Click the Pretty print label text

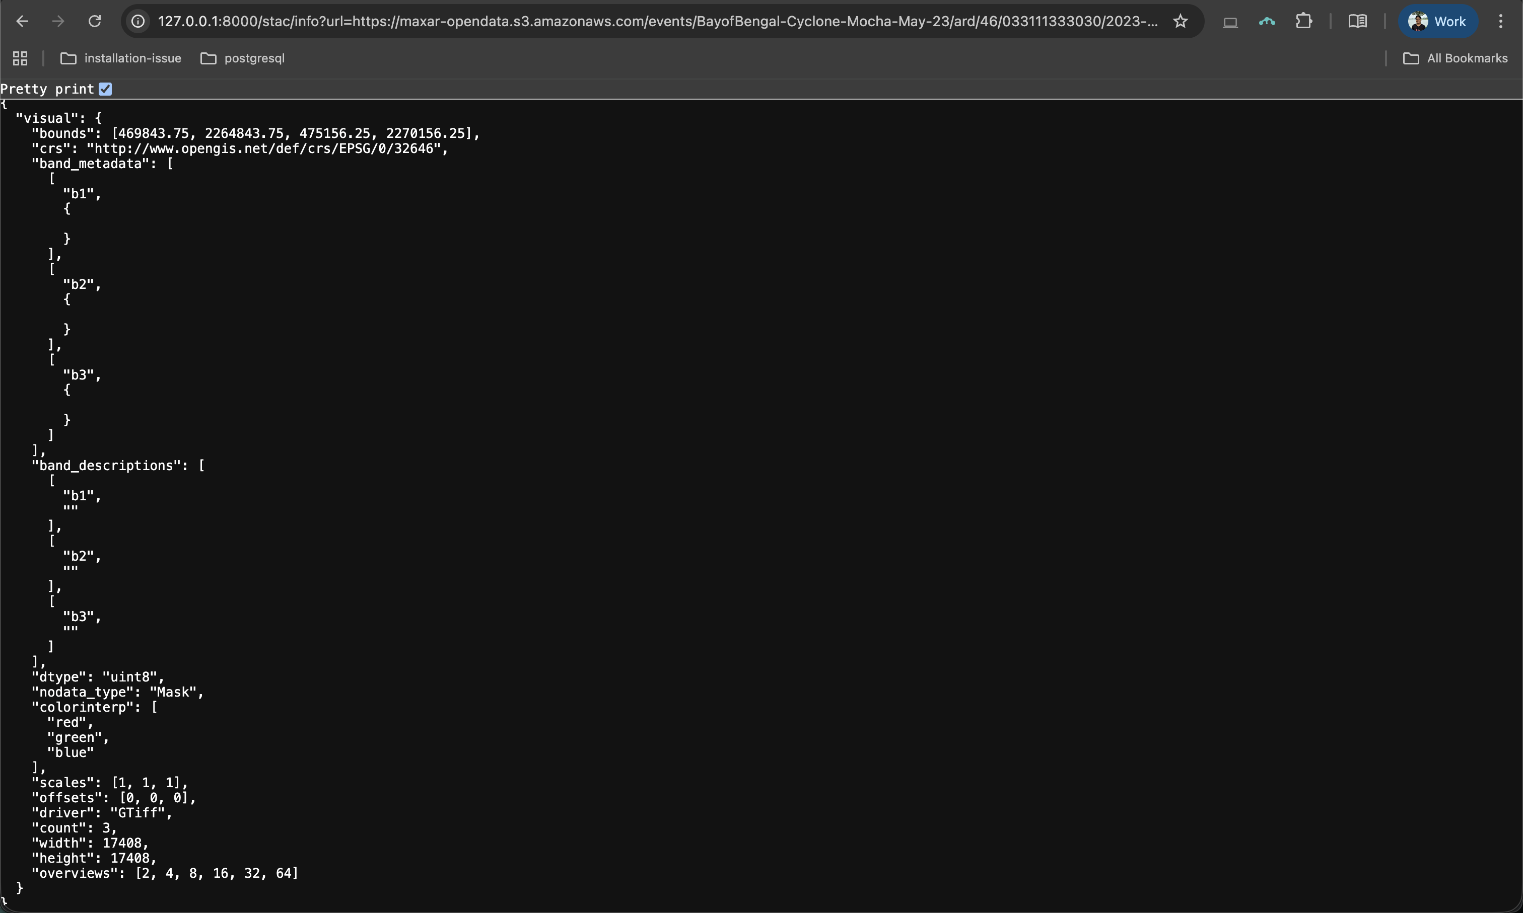[x=47, y=89]
